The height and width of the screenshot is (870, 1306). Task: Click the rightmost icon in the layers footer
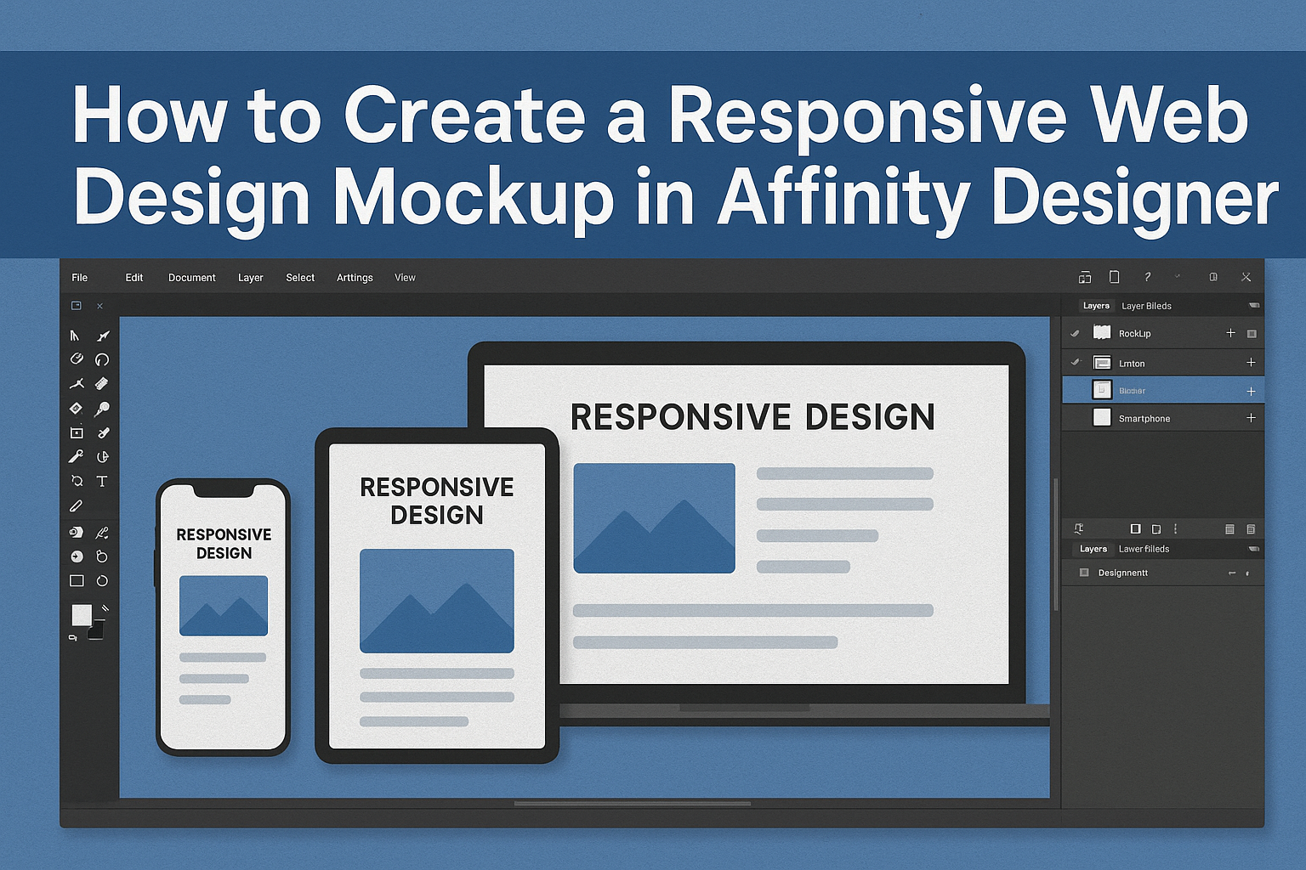click(x=1251, y=528)
